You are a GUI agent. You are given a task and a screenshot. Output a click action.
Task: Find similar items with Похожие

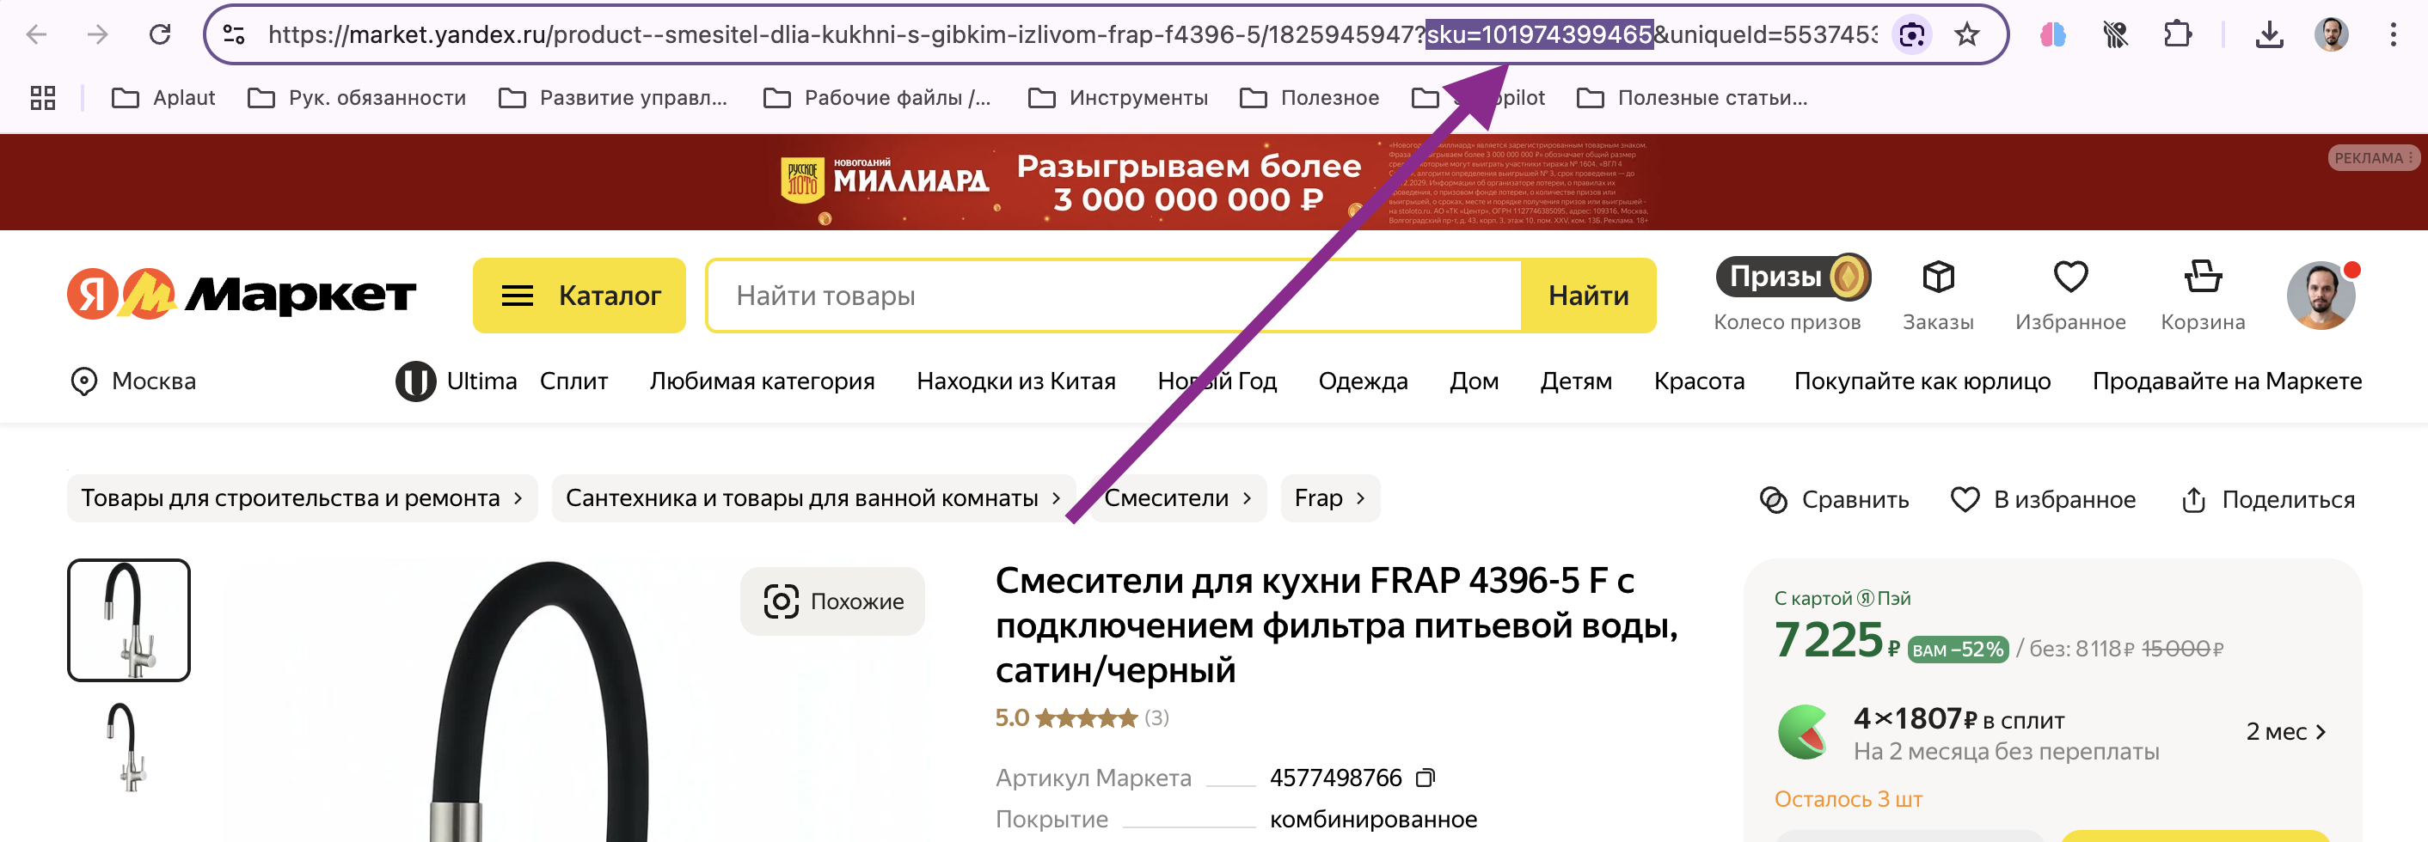pyautogui.click(x=832, y=601)
